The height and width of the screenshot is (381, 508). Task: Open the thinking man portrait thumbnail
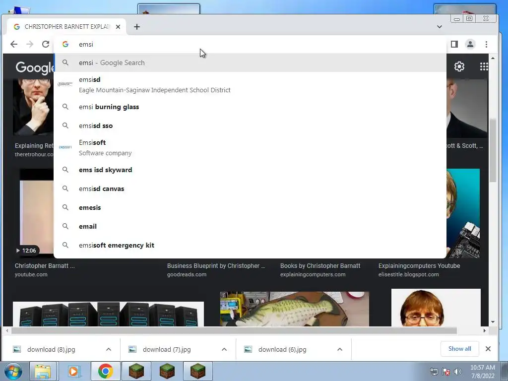[x=33, y=107]
